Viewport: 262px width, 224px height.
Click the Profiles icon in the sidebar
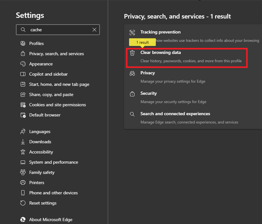click(23, 43)
